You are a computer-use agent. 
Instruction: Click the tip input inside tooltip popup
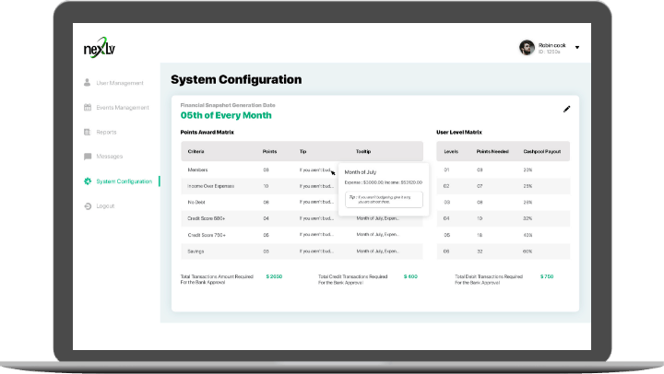384,199
